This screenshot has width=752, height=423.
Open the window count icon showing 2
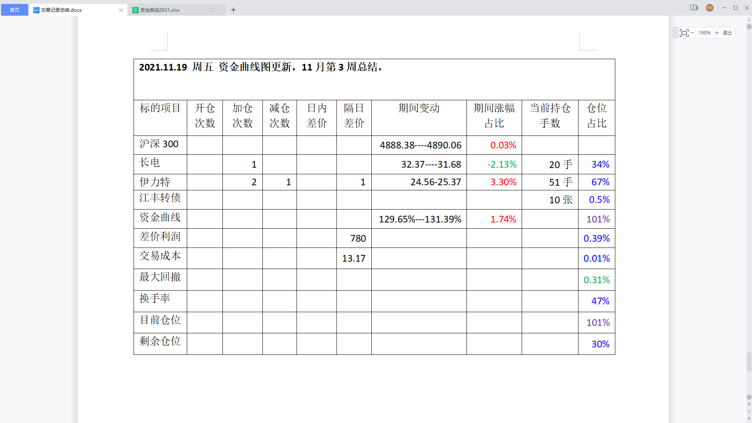(x=694, y=7)
